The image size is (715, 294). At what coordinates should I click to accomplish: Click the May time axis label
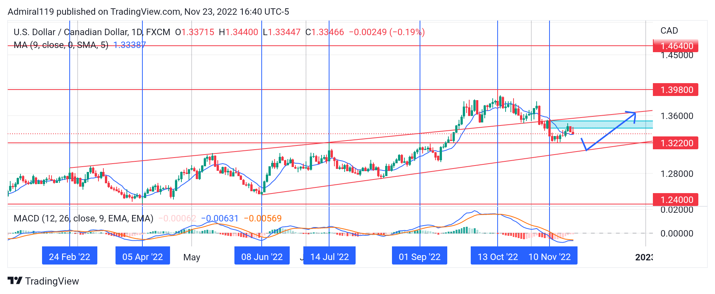pyautogui.click(x=192, y=257)
